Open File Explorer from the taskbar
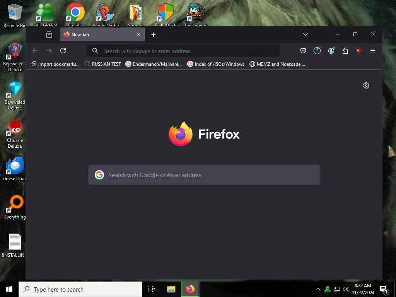This screenshot has height=297, width=396. 171,289
